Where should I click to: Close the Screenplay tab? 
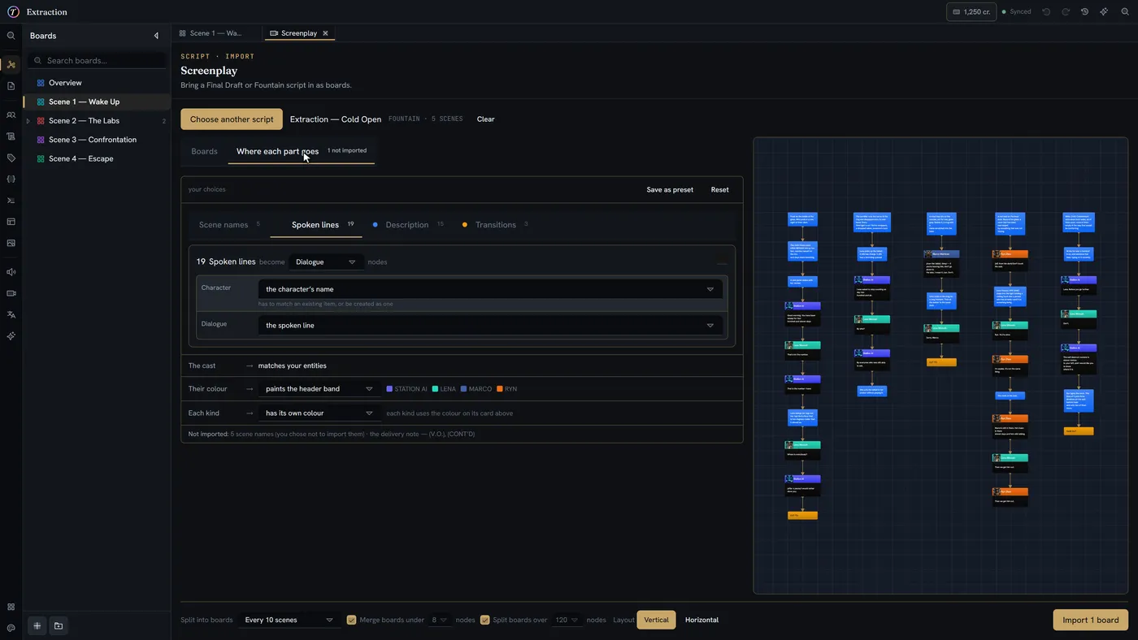pos(325,33)
